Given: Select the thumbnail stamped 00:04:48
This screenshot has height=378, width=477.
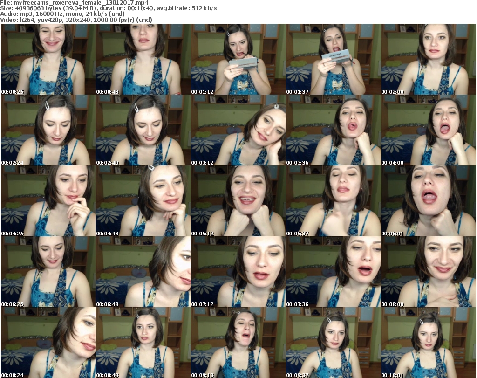Looking at the screenshot, I should (143, 201).
